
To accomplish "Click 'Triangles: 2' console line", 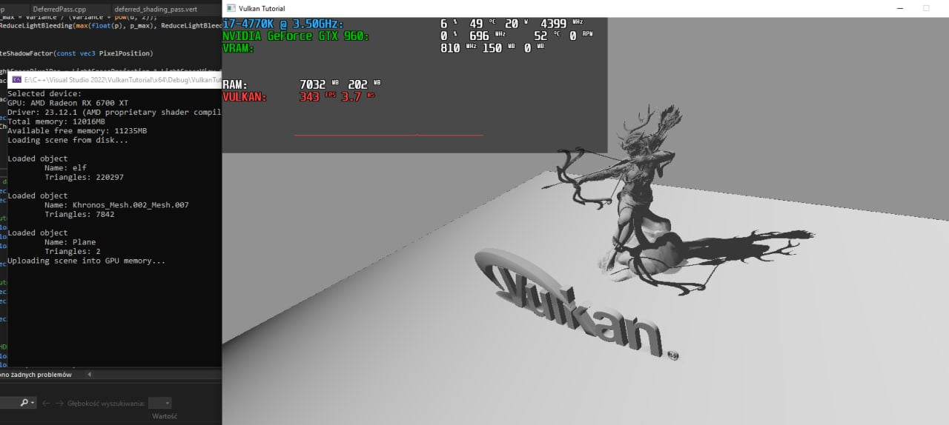I will point(73,251).
